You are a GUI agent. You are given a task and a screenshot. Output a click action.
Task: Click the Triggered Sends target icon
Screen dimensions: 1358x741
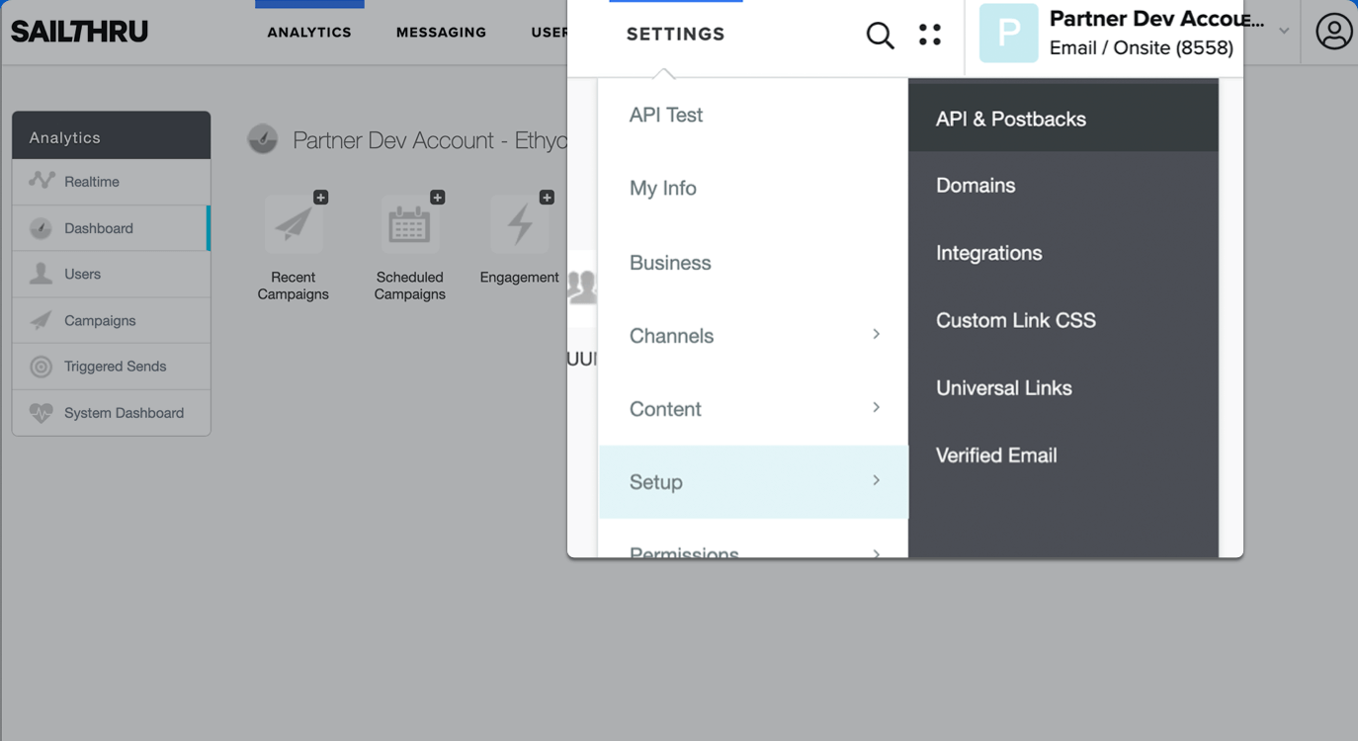click(41, 367)
